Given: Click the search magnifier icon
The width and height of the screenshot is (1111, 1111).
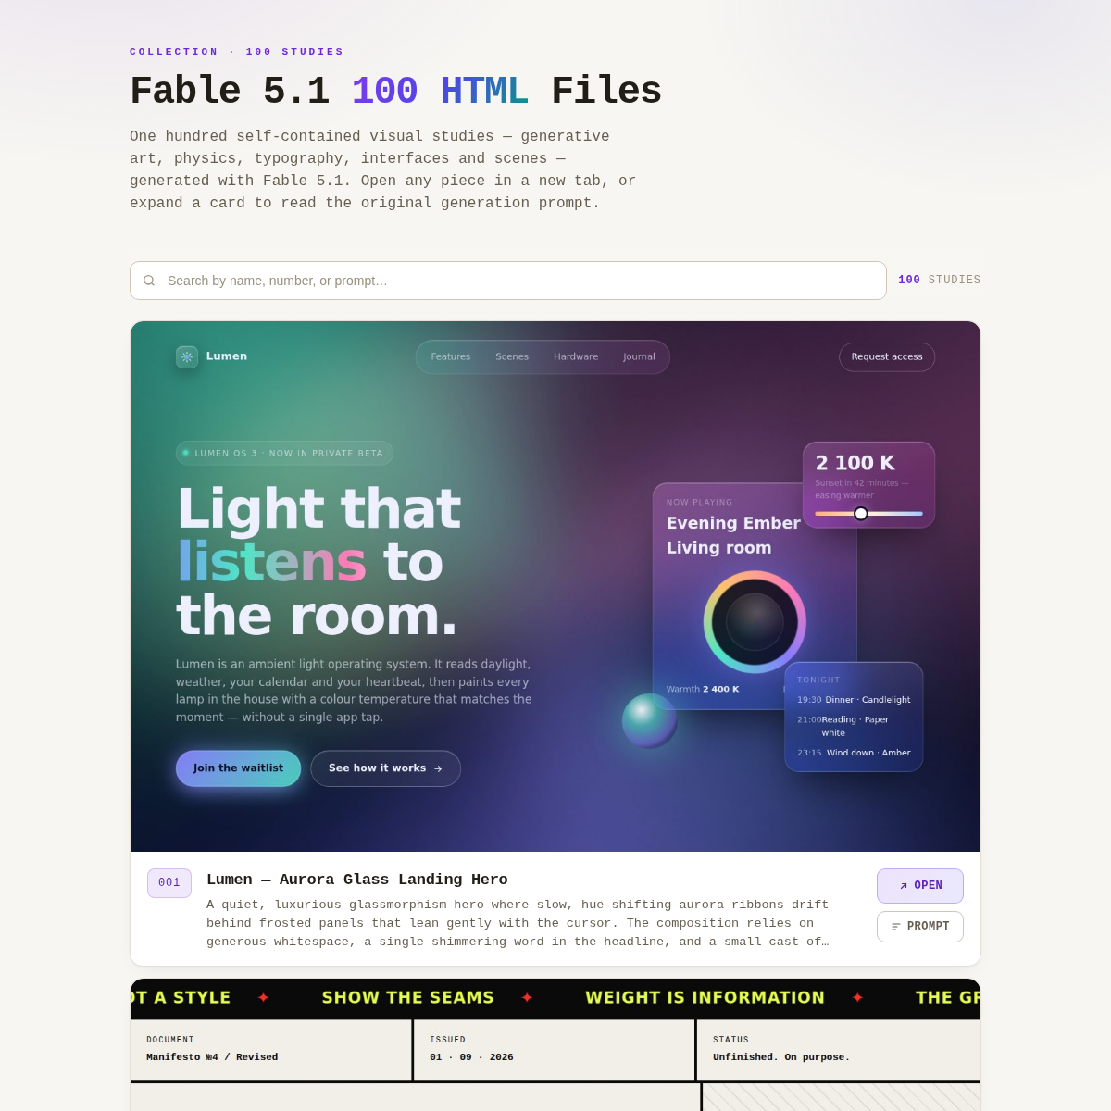Looking at the screenshot, I should [149, 281].
